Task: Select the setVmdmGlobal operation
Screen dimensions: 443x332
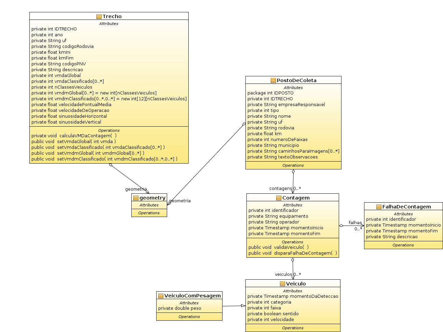Action: tap(88, 153)
